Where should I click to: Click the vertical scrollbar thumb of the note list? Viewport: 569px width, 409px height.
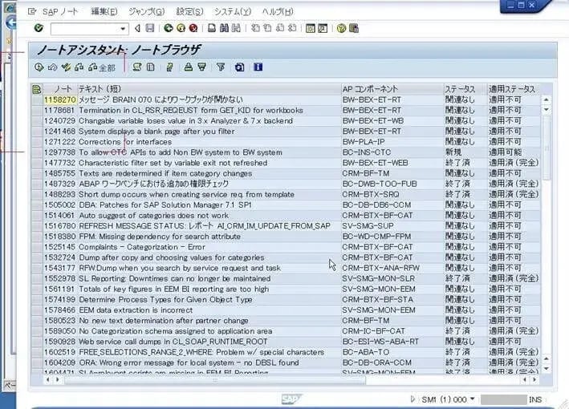(547, 147)
